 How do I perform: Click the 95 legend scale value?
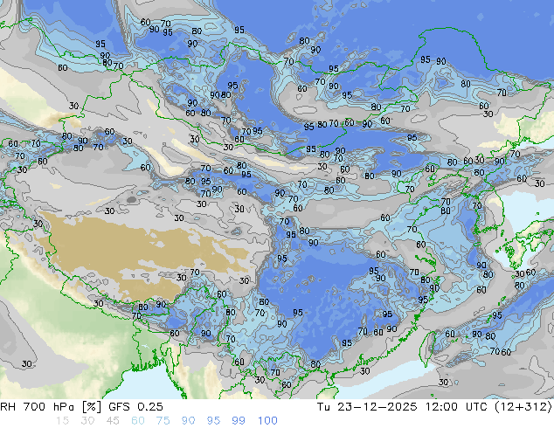(x=213, y=420)
